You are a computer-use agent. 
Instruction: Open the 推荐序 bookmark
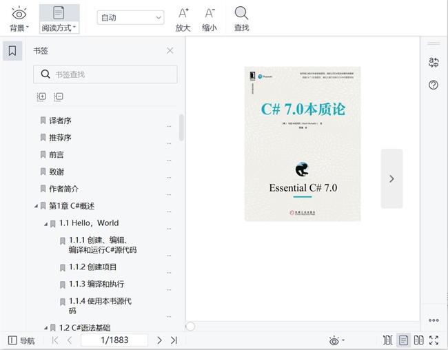(60, 138)
